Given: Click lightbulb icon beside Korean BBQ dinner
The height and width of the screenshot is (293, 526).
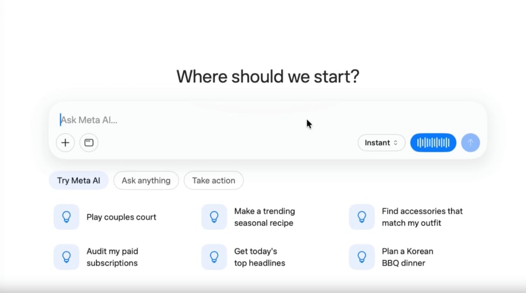Looking at the screenshot, I should tap(362, 257).
